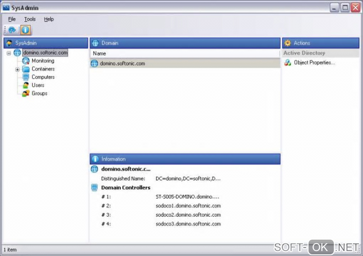363x256 pixels.
Task: Click the sodoco2.domino.softonic.com entry
Action: coord(188,215)
